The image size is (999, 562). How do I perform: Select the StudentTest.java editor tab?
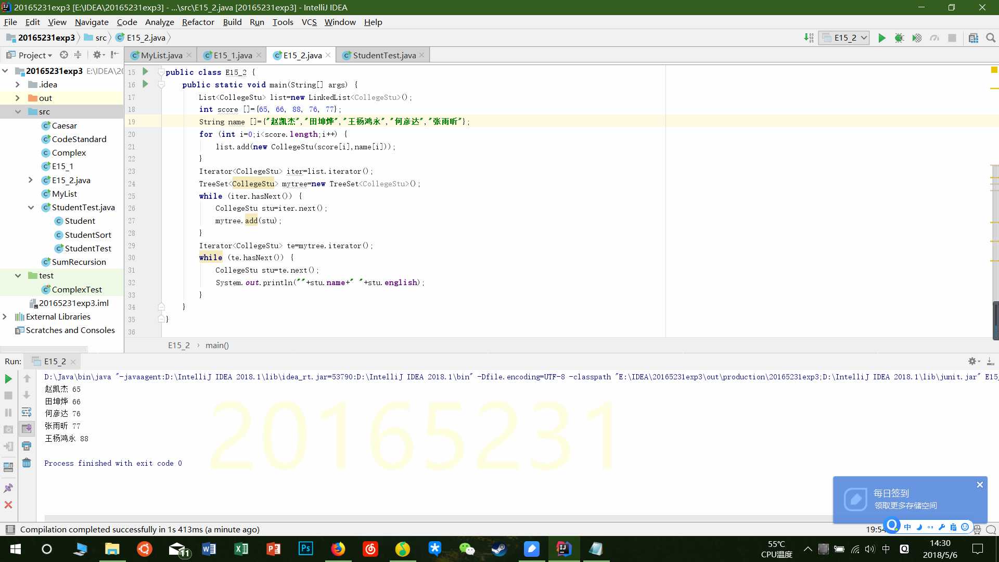[381, 55]
